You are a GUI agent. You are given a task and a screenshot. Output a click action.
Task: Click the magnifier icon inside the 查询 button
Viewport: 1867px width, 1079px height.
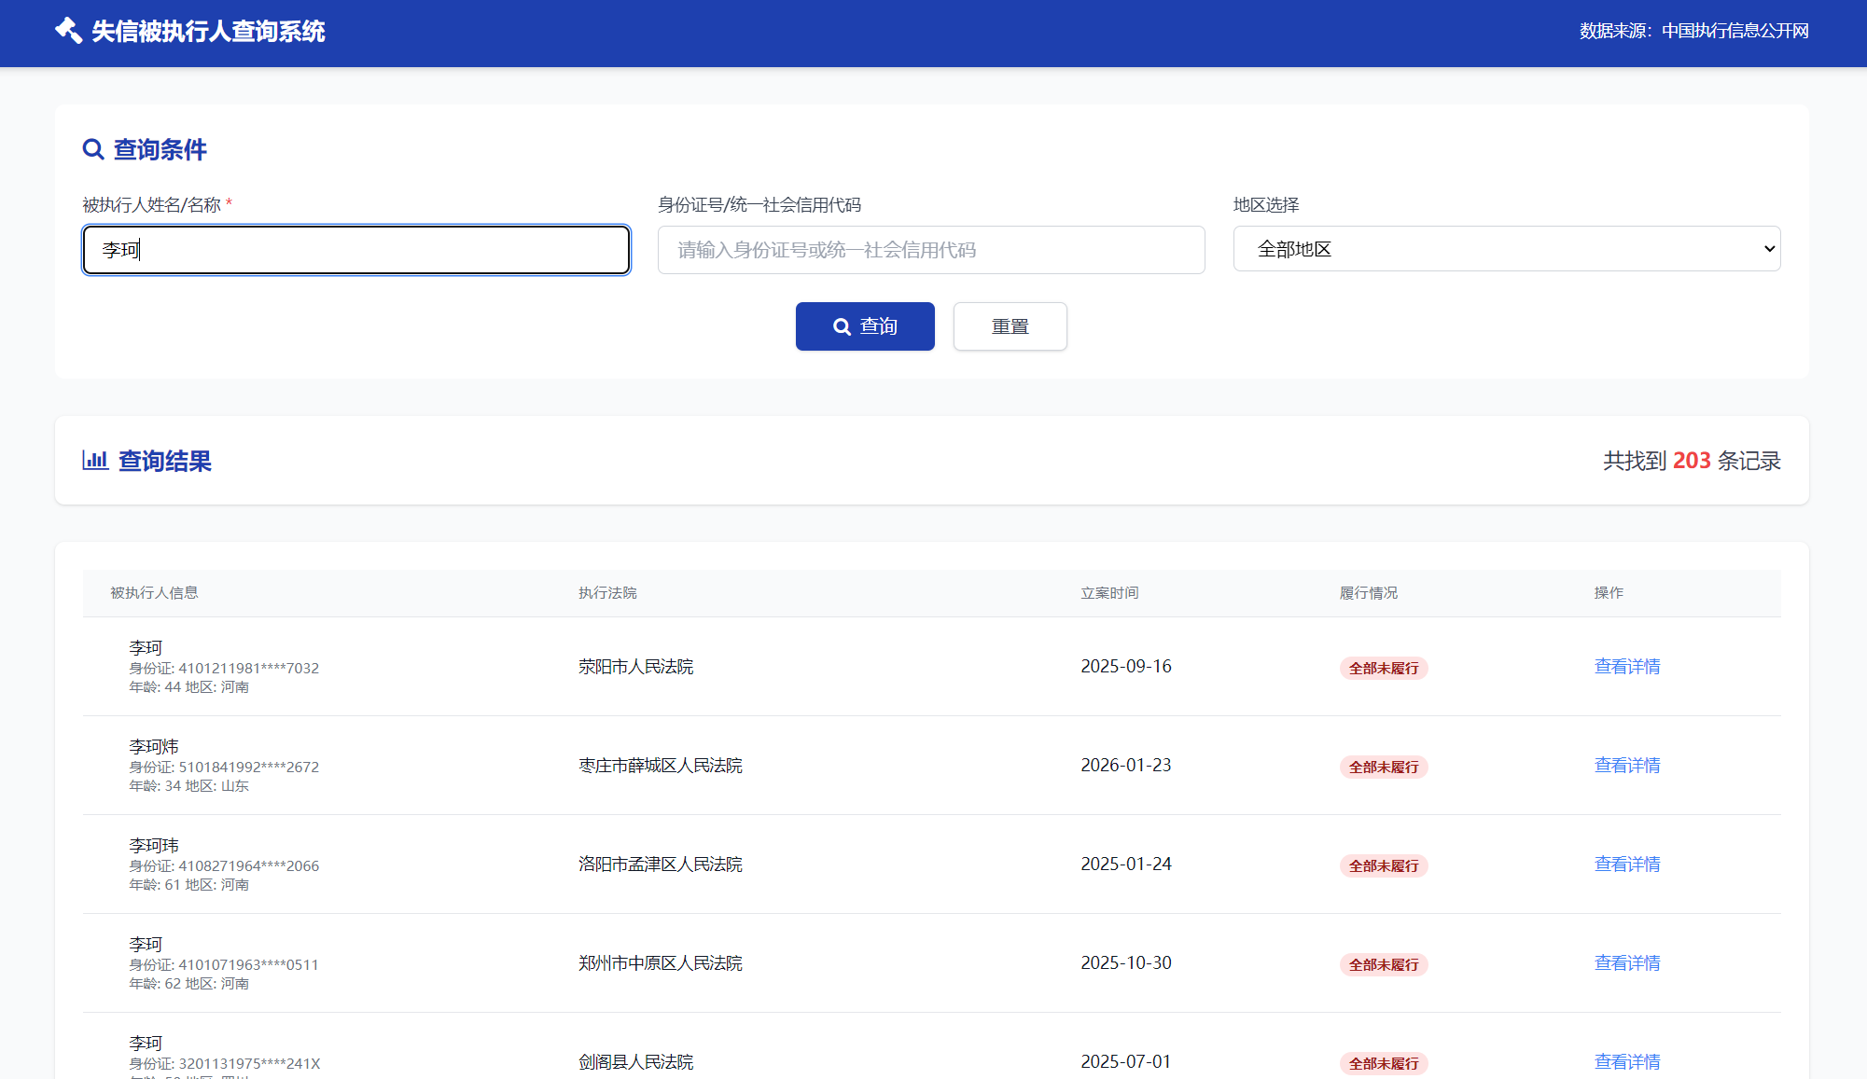coord(841,326)
